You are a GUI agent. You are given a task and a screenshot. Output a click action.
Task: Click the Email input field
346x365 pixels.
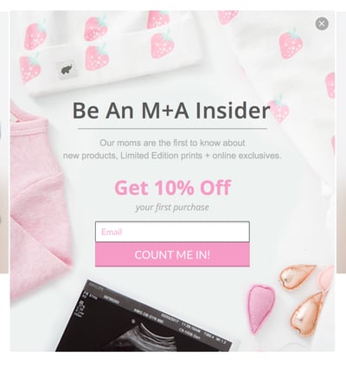point(172,232)
